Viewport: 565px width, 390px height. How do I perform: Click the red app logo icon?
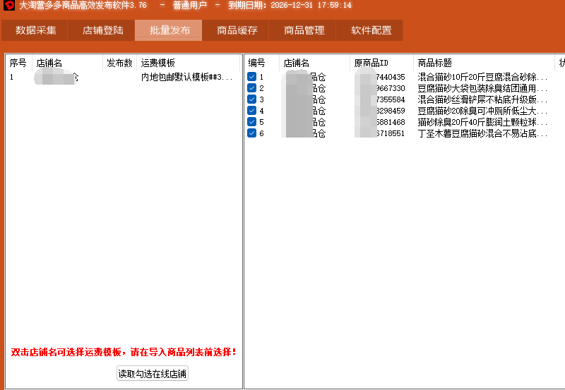[x=9, y=5]
